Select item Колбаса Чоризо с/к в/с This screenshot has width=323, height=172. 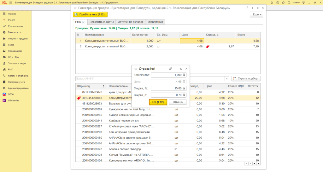[x=124, y=121]
